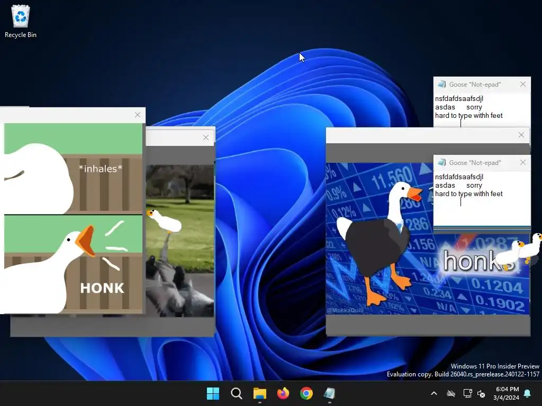
Task: Launch Firefox from the taskbar
Action: 283,393
